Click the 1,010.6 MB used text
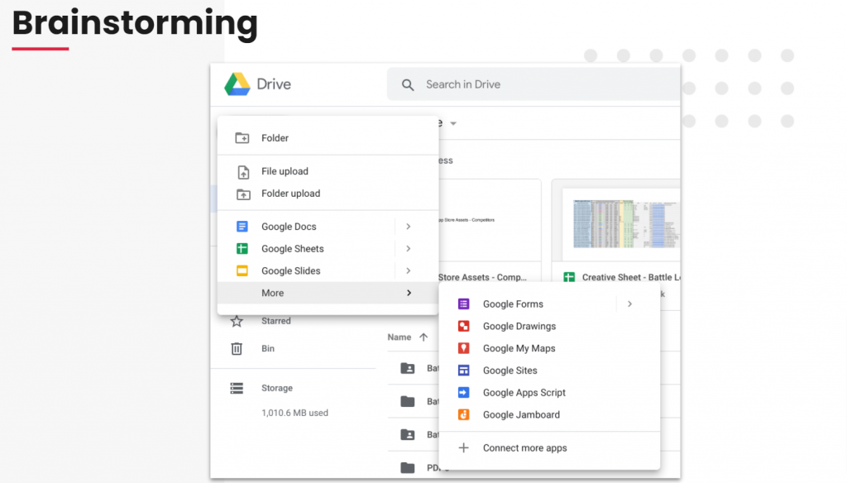Viewport: 847px width, 483px height. coord(295,413)
